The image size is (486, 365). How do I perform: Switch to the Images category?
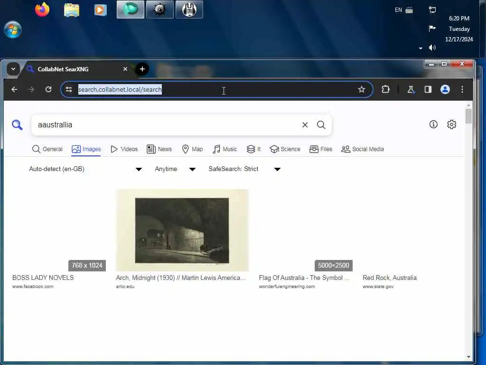tap(86, 149)
